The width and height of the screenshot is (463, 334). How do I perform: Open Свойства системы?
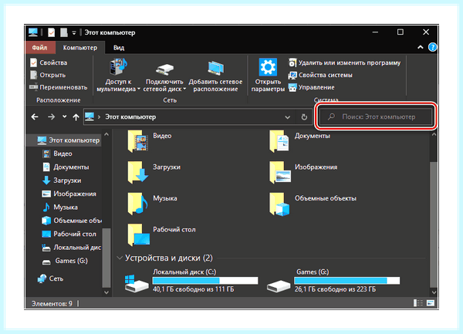click(x=320, y=75)
